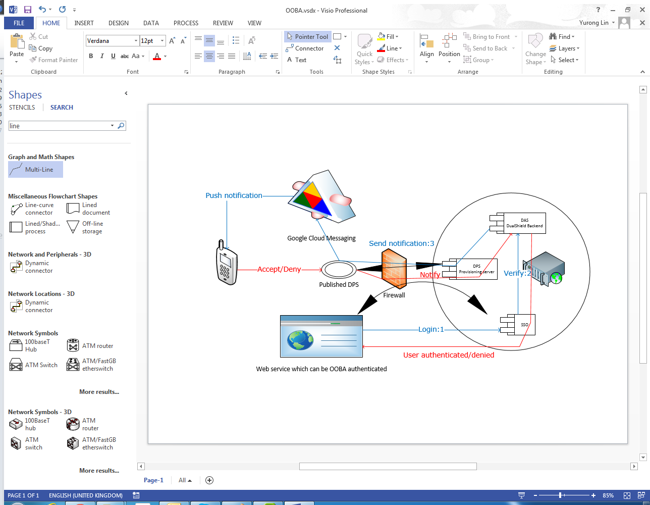Select the Connector tool
The width and height of the screenshot is (650, 505).
point(305,48)
